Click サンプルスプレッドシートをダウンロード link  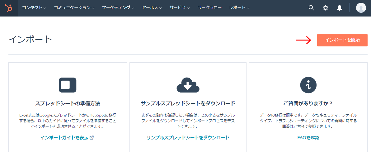click(188, 138)
